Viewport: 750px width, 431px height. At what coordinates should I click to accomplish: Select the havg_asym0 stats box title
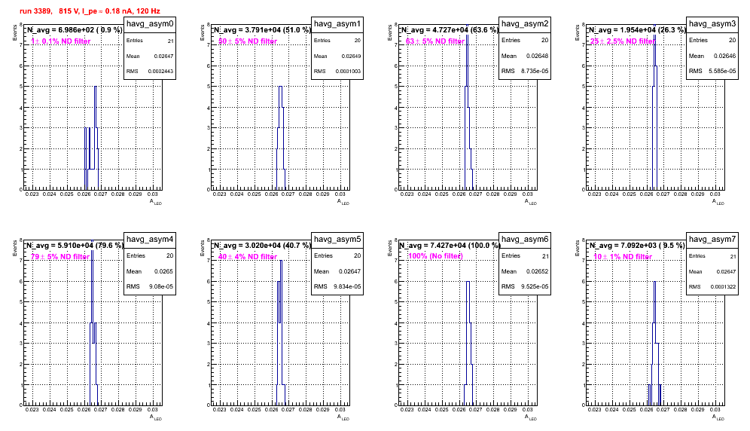[150, 24]
